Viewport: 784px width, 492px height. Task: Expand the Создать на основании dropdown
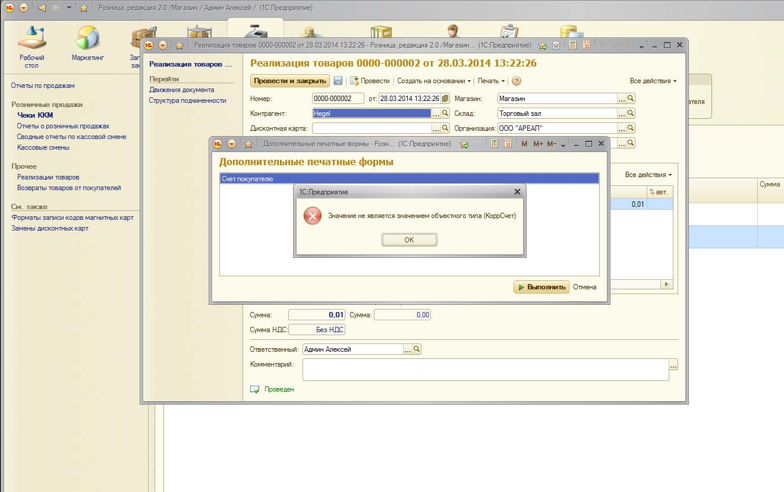(x=434, y=81)
